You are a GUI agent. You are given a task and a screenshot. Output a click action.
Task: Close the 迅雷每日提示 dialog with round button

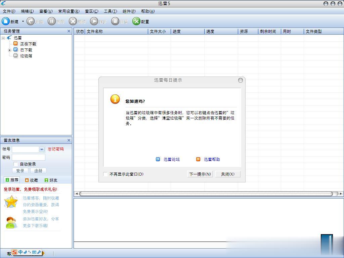241,80
